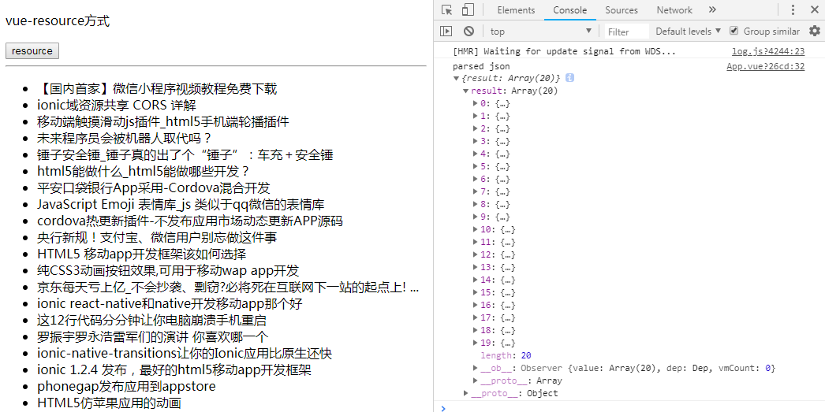Screen dimensions: 825x412
Task: Expand array item 13
Action: point(476,268)
